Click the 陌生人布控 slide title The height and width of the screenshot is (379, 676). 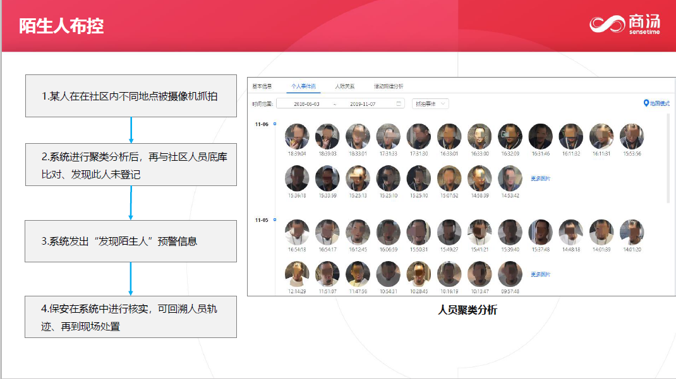61,26
